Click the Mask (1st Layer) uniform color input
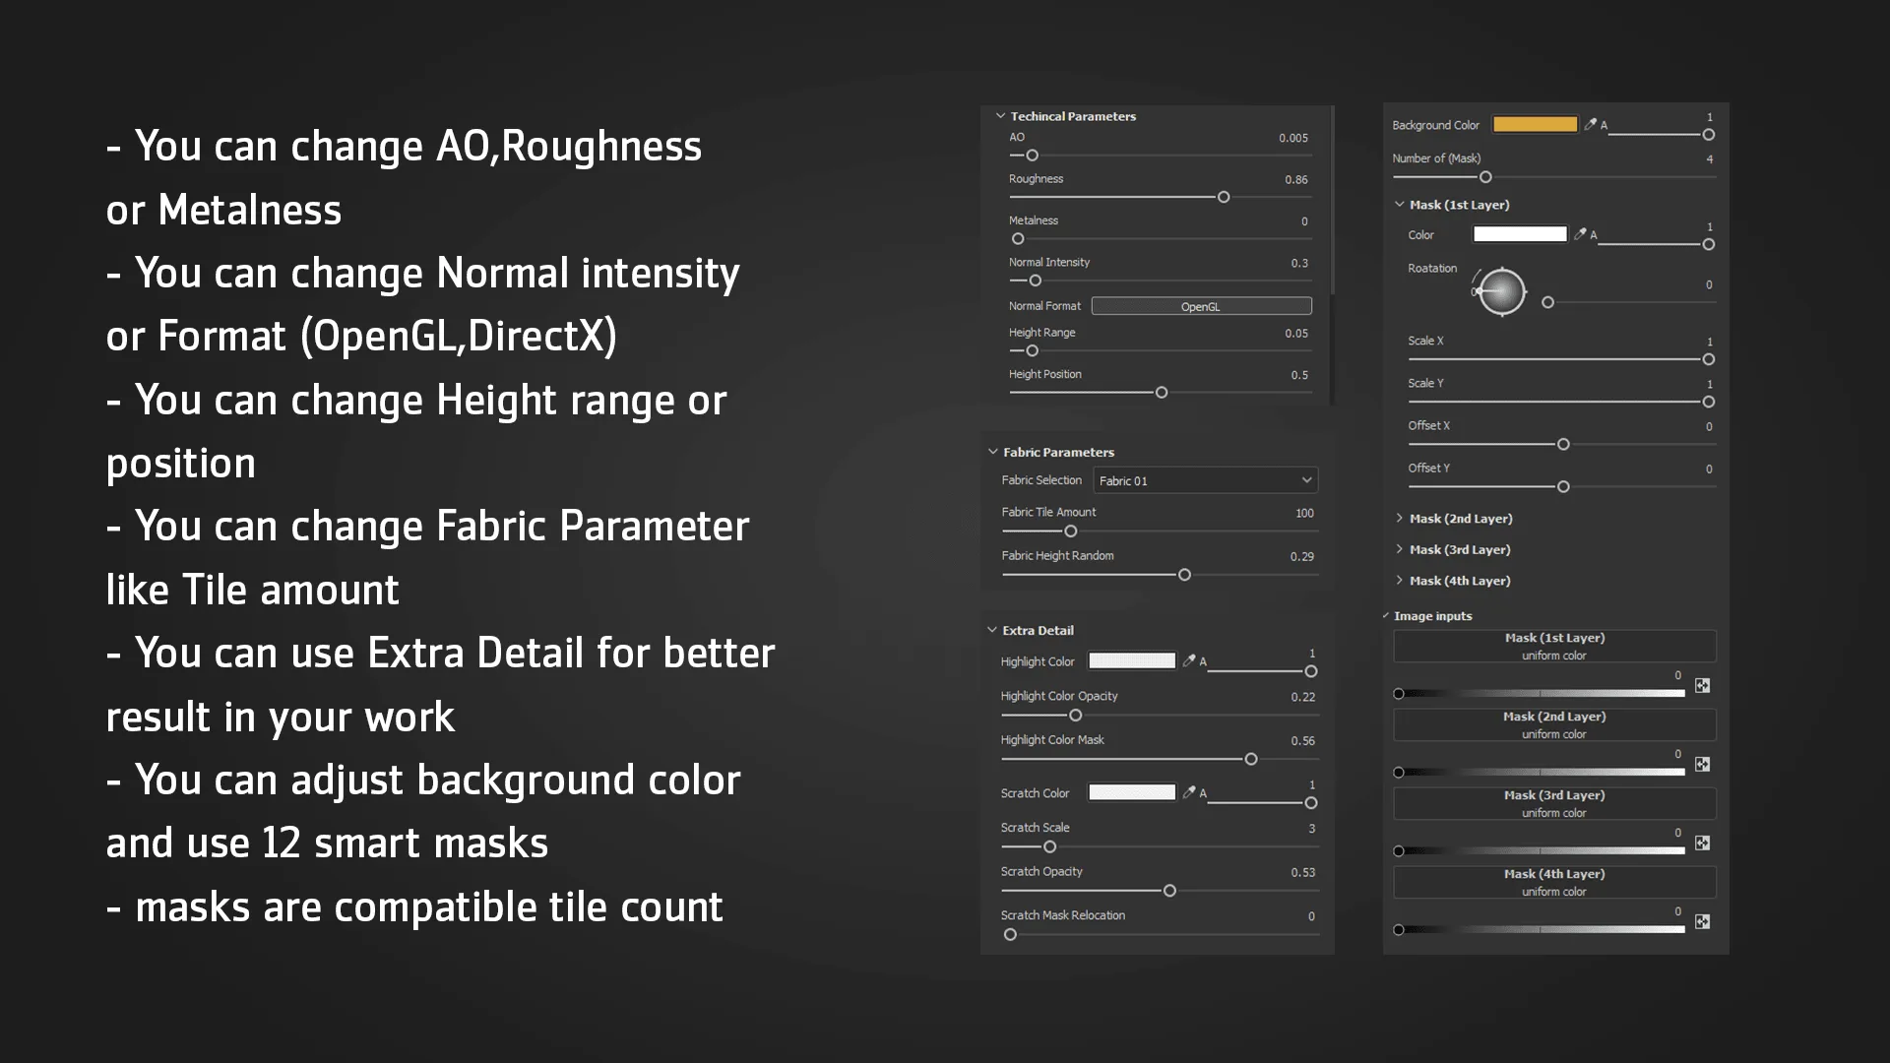Image resolution: width=1890 pixels, height=1063 pixels. pos(1553,646)
